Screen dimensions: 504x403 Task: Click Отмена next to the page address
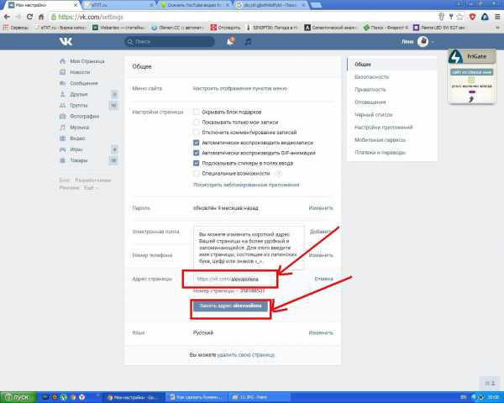(323, 279)
